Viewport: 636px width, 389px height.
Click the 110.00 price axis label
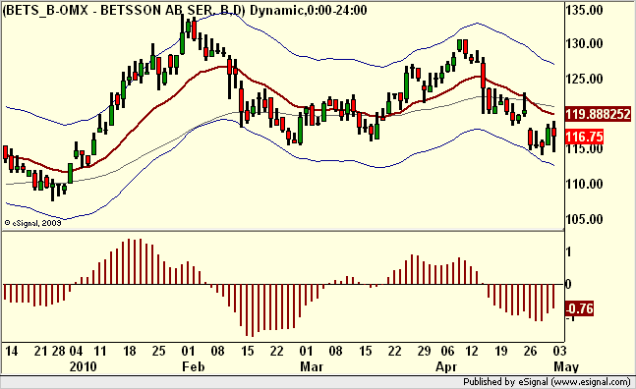coord(584,185)
